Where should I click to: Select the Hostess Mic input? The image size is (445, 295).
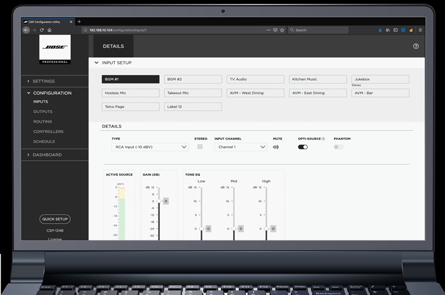pos(131,93)
